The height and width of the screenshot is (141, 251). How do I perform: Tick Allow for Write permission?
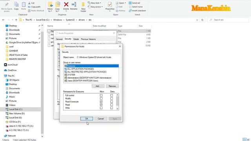click(x=101, y=108)
